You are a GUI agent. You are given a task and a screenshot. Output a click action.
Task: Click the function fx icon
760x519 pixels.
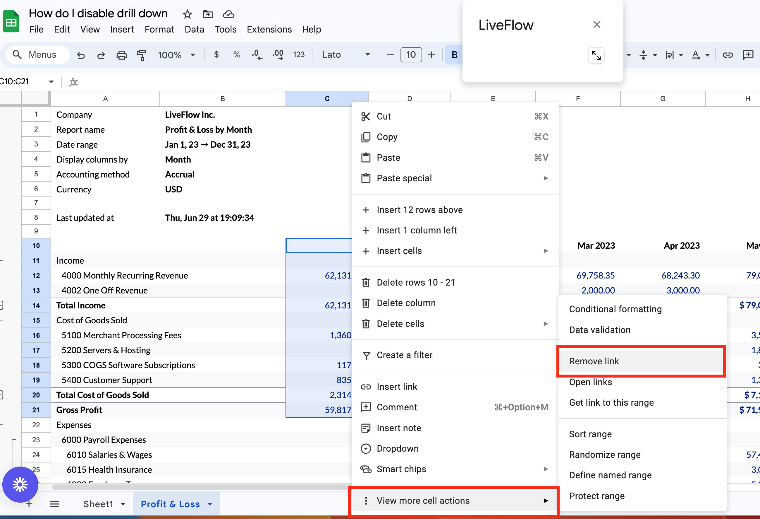tap(74, 82)
